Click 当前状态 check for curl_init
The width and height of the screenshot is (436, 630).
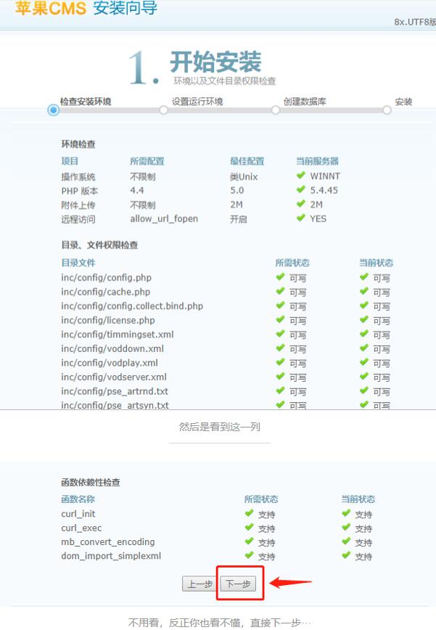347,513
